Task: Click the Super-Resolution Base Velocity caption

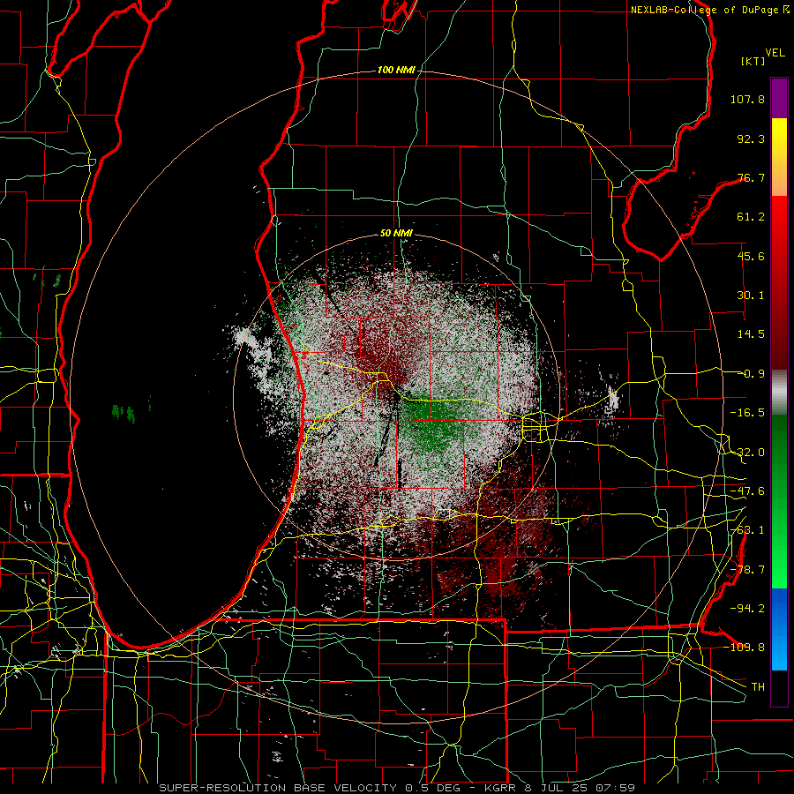Action: coord(397,788)
